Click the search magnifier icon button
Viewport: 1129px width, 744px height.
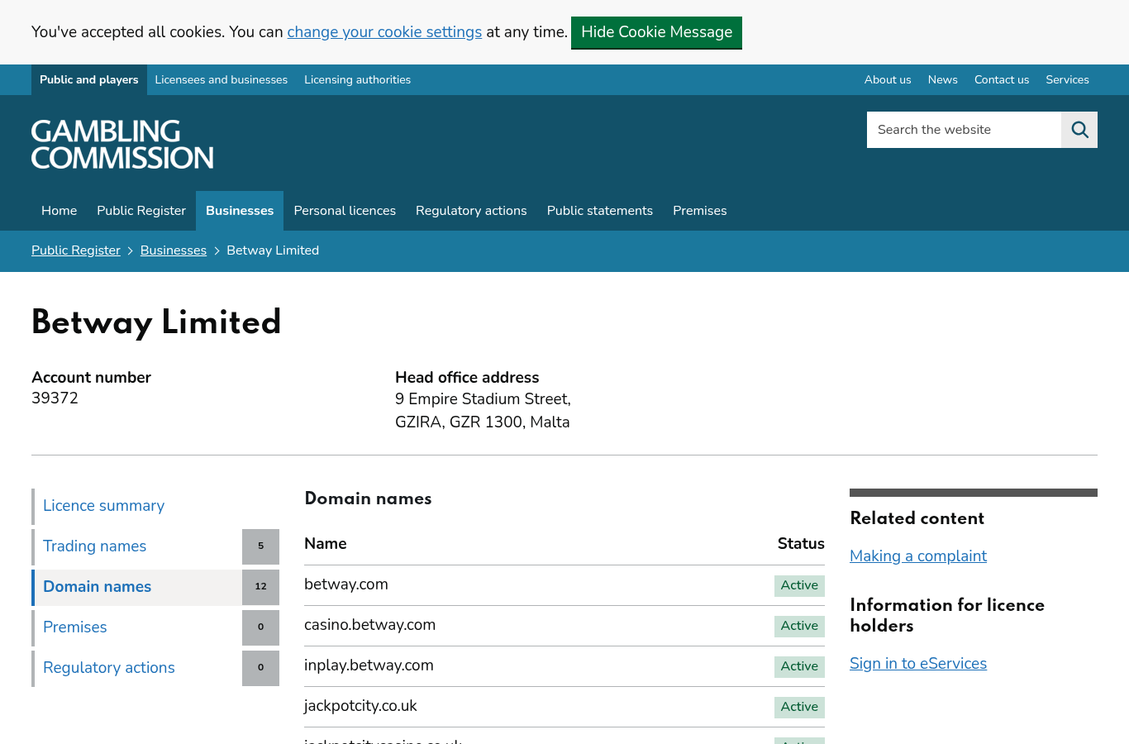tap(1079, 130)
